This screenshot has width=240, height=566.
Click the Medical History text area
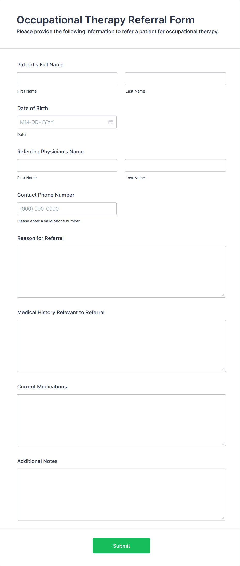pyautogui.click(x=121, y=346)
